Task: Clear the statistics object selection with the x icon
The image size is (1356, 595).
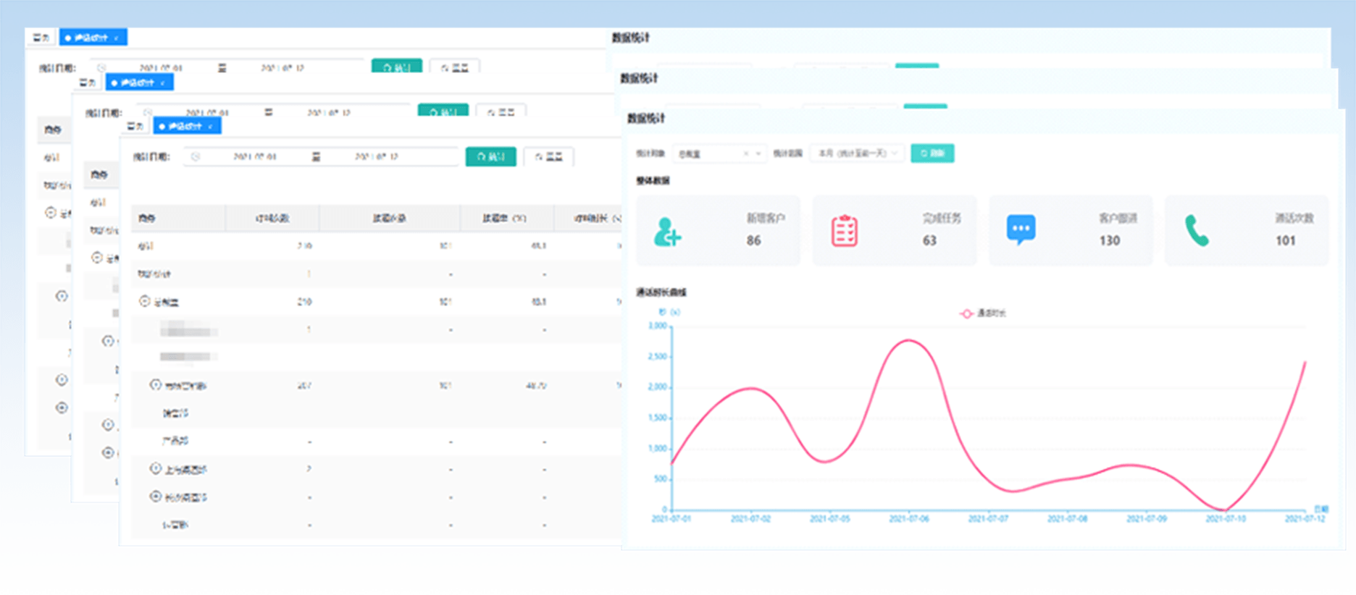Action: coord(746,153)
